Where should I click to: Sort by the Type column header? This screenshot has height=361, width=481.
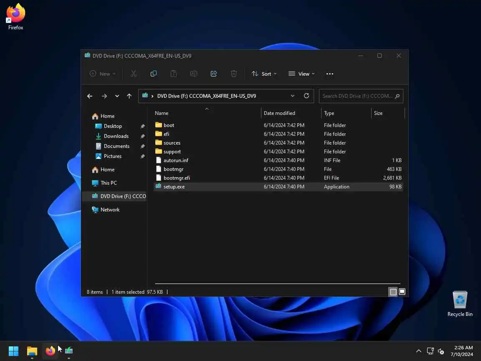(x=329, y=113)
